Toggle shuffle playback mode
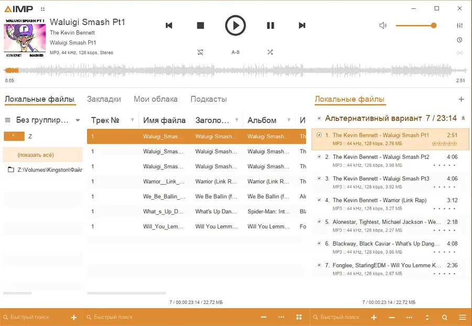The width and height of the screenshot is (472, 326). 270,52
